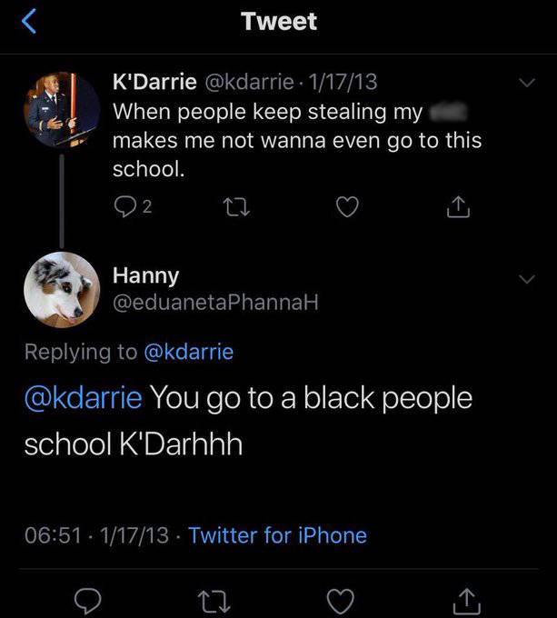Open Twitter for iPhone source link
The image size is (557, 618).
(x=277, y=534)
